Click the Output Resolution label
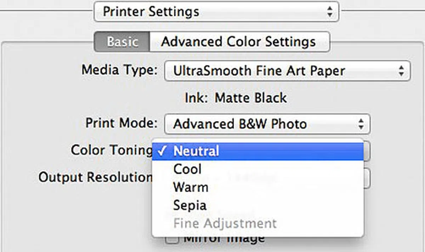Screen dimensions: 425x252 (95, 177)
